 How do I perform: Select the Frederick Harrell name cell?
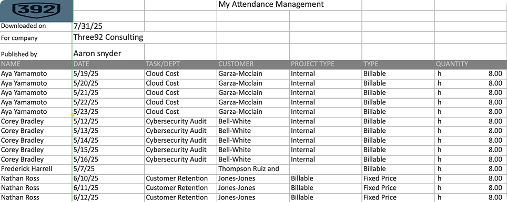[36, 169]
